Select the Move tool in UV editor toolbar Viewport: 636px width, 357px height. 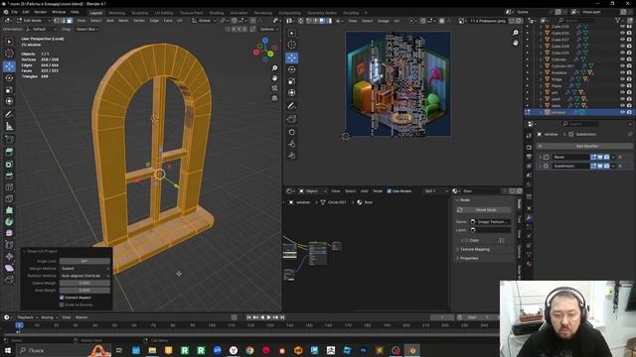coord(291,58)
